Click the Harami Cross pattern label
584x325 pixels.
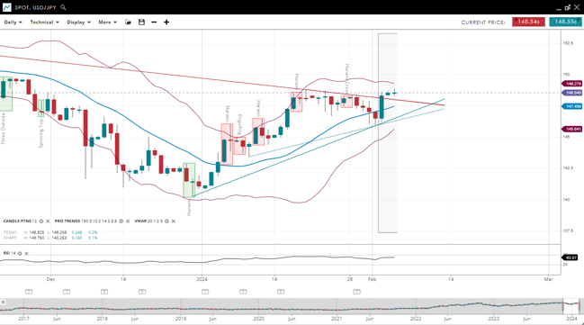(346, 78)
